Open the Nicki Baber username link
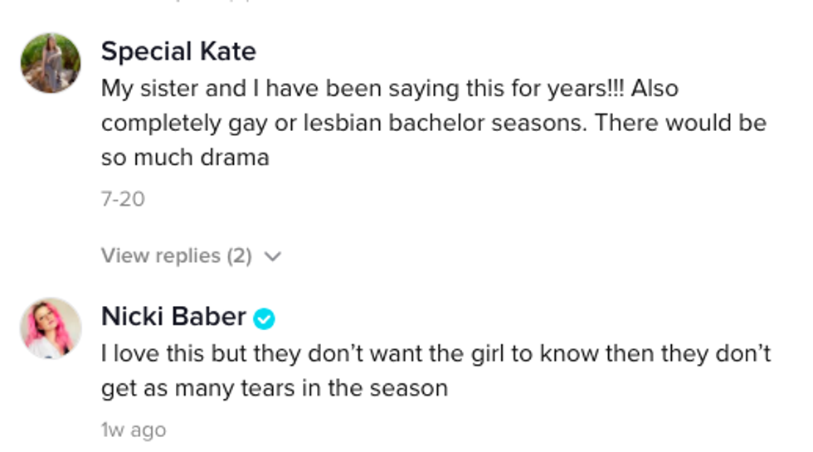813x452 pixels. click(173, 317)
